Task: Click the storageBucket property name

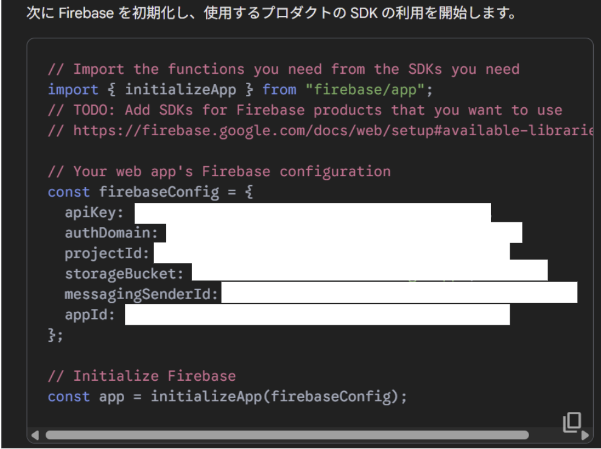Action: [124, 274]
